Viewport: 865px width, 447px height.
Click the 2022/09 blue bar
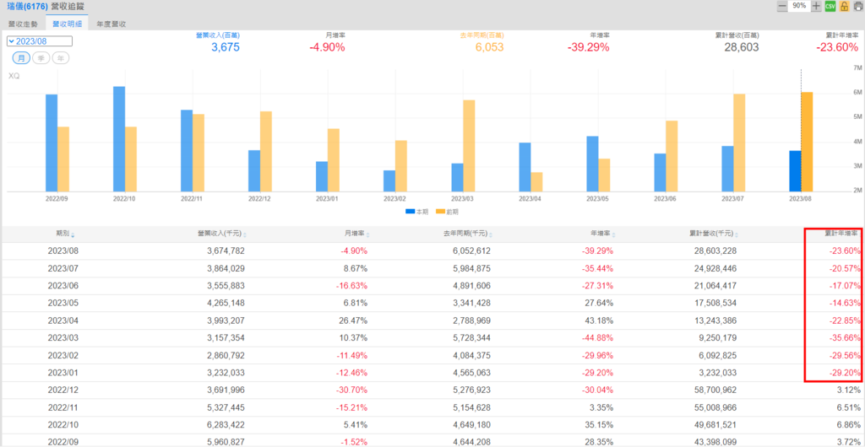click(52, 143)
